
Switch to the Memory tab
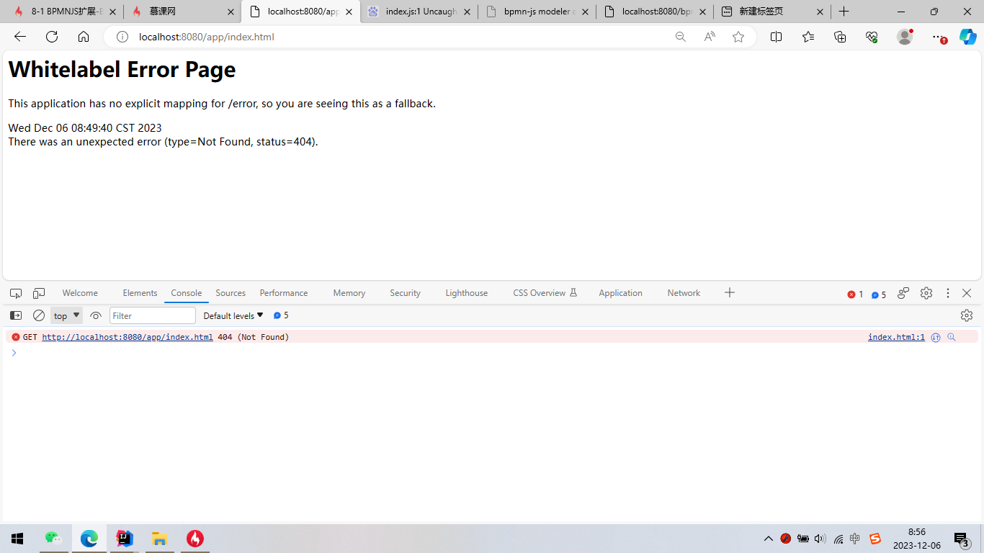coord(349,293)
